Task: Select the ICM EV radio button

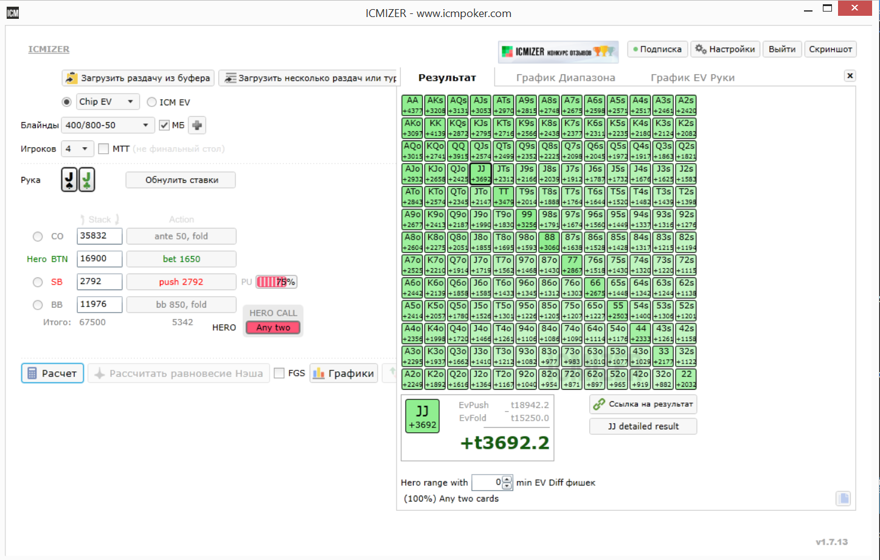Action: [152, 102]
